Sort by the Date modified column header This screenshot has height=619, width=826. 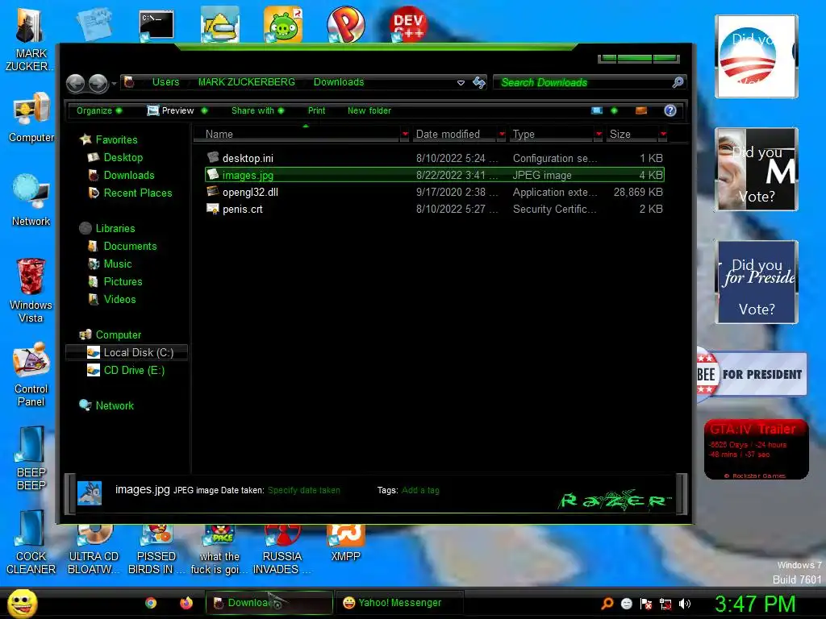455,135
